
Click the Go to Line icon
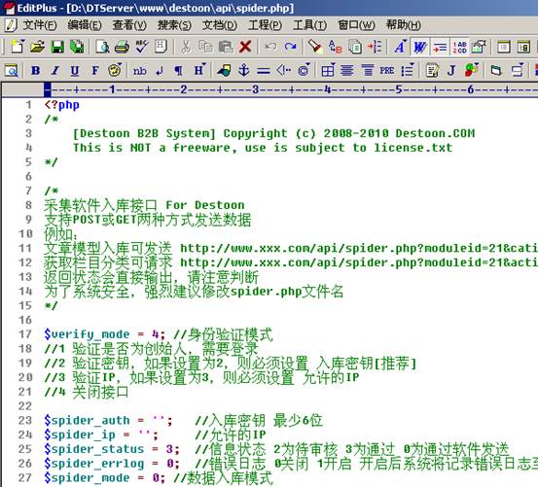[x=375, y=47]
